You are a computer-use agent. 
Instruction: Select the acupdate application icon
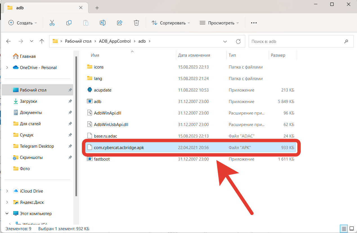(89, 90)
